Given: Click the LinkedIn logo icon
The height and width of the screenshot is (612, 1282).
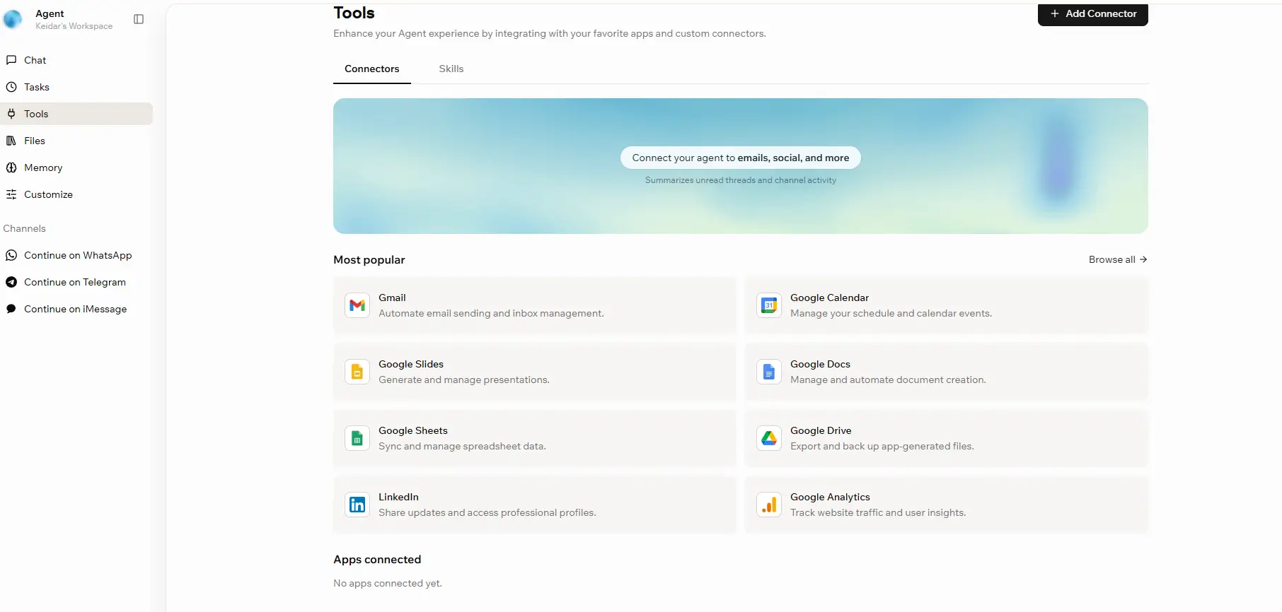Looking at the screenshot, I should click(x=357, y=505).
